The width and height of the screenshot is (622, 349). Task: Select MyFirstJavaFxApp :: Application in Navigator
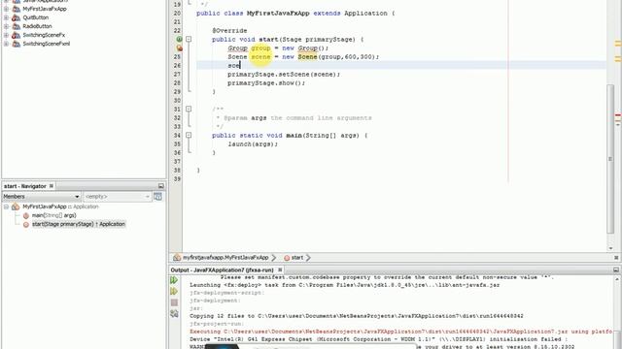[x=60, y=206]
